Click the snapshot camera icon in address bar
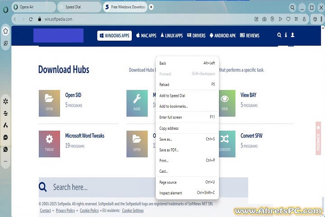Screen dimensions: 325x217 tap(264, 19)
